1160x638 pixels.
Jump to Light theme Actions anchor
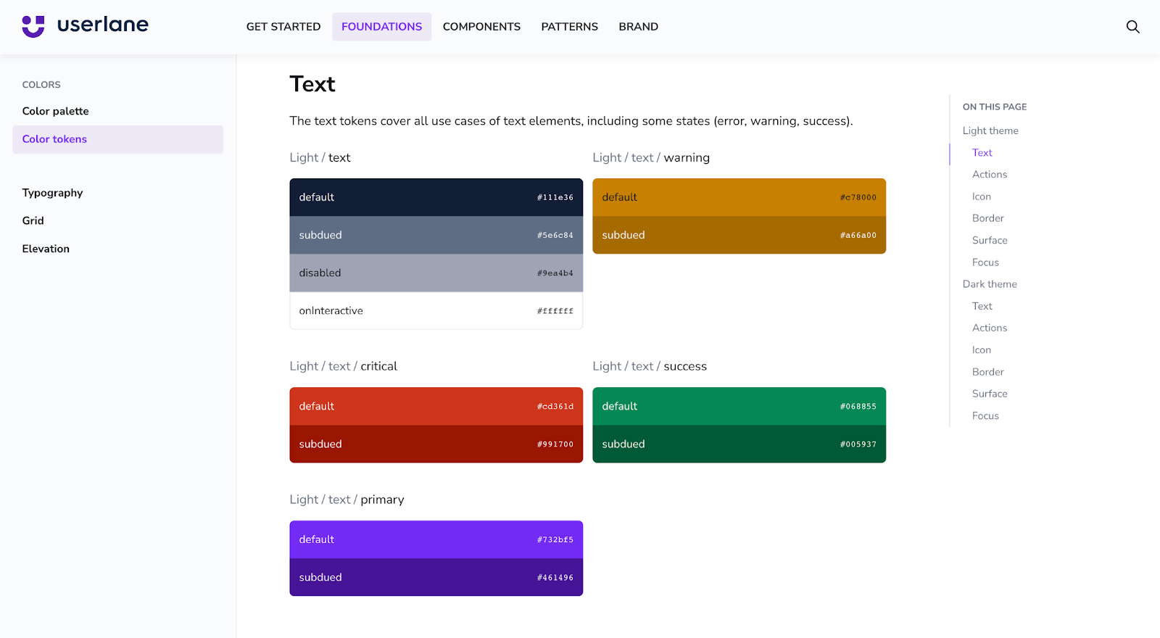(x=989, y=174)
